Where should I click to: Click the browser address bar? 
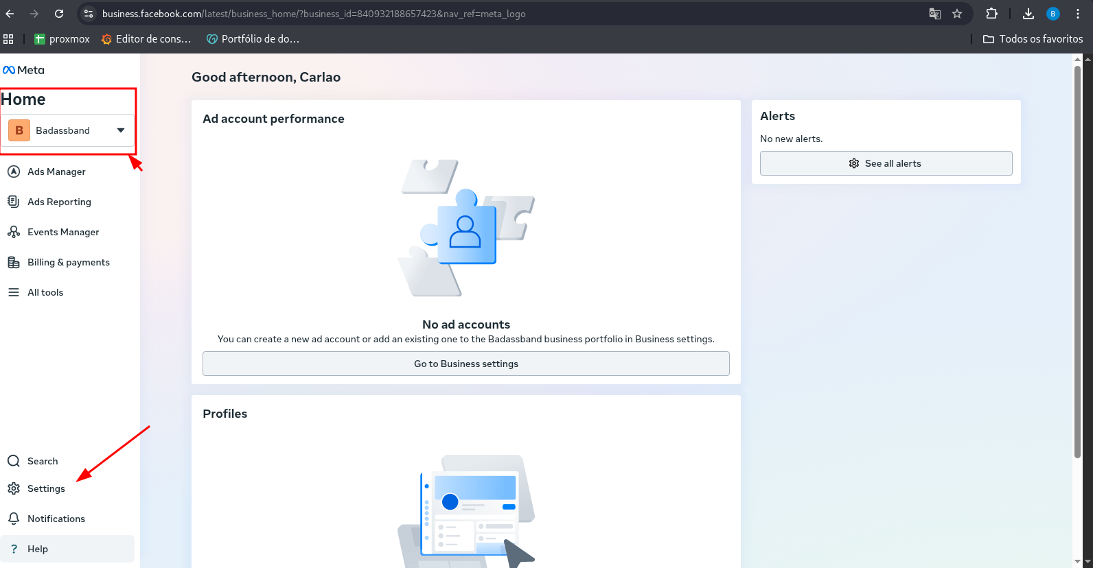tap(481, 14)
